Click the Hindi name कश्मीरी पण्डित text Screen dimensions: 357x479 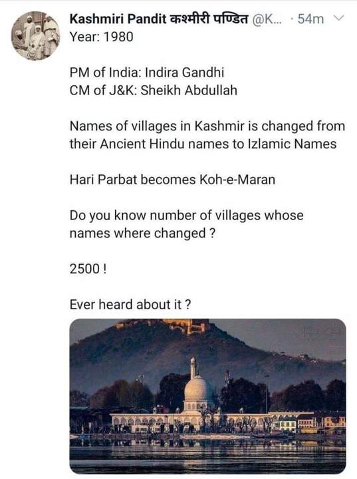coord(209,19)
